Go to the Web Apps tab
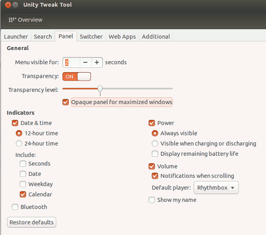Image resolution: width=266 pixels, height=235 pixels. point(122,37)
